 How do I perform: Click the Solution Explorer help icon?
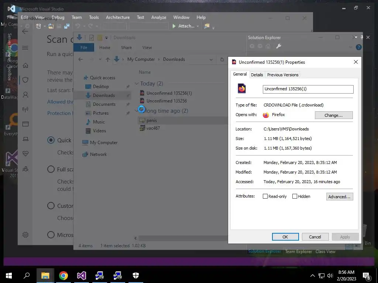pyautogui.click(x=358, y=47)
